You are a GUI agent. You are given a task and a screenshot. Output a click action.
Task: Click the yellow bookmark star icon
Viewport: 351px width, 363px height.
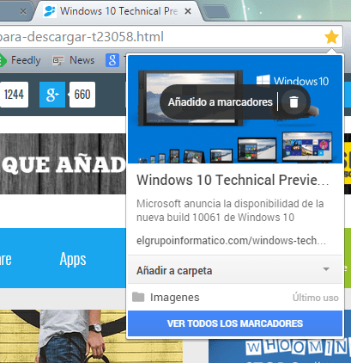pyautogui.click(x=331, y=37)
